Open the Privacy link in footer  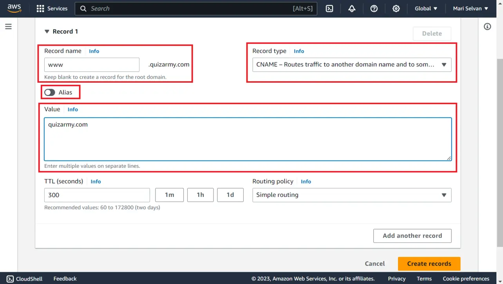(x=397, y=279)
